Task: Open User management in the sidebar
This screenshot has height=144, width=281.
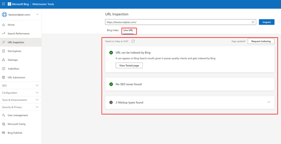Action: tap(21, 115)
